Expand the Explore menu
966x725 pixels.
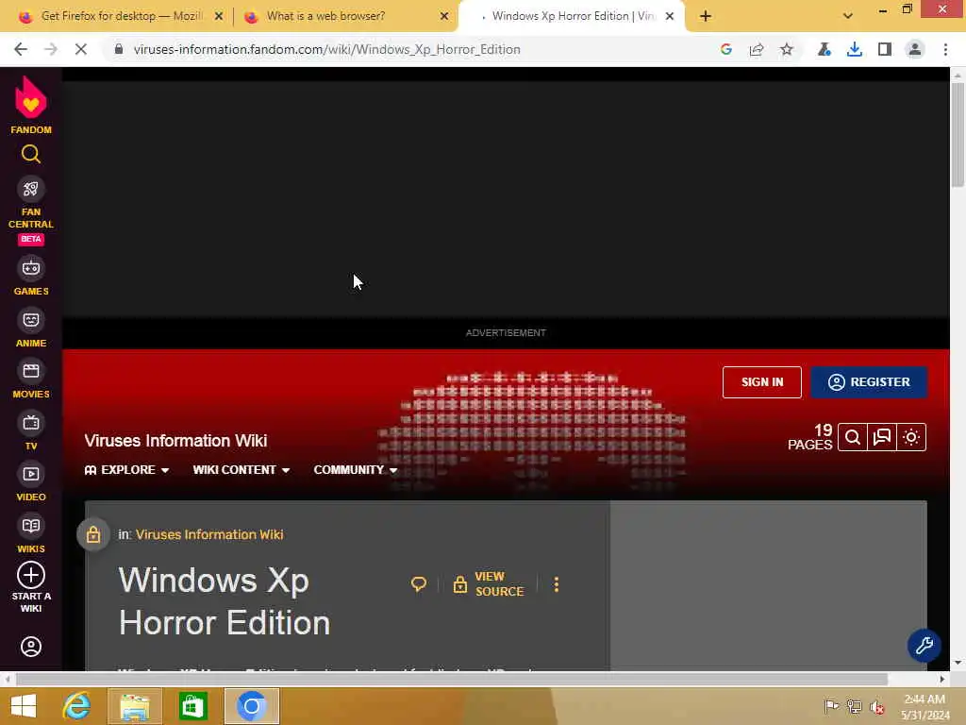[x=127, y=470]
